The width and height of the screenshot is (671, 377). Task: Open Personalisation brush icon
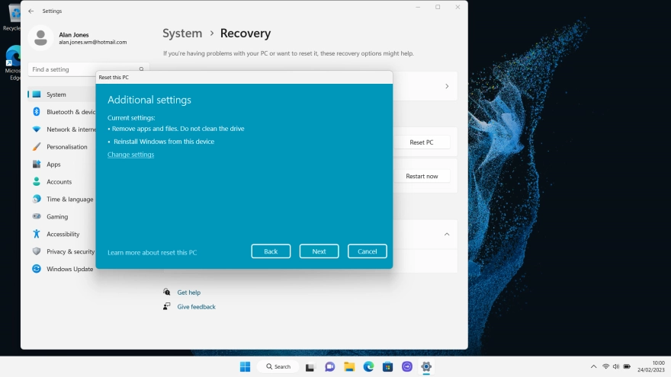click(x=37, y=146)
